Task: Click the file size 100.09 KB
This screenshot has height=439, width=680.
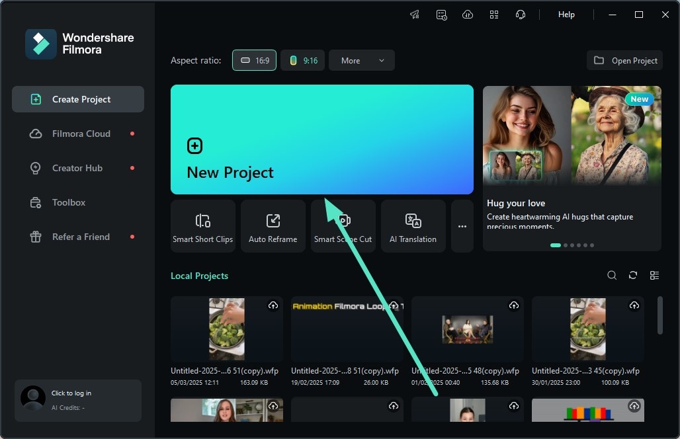Action: point(615,383)
